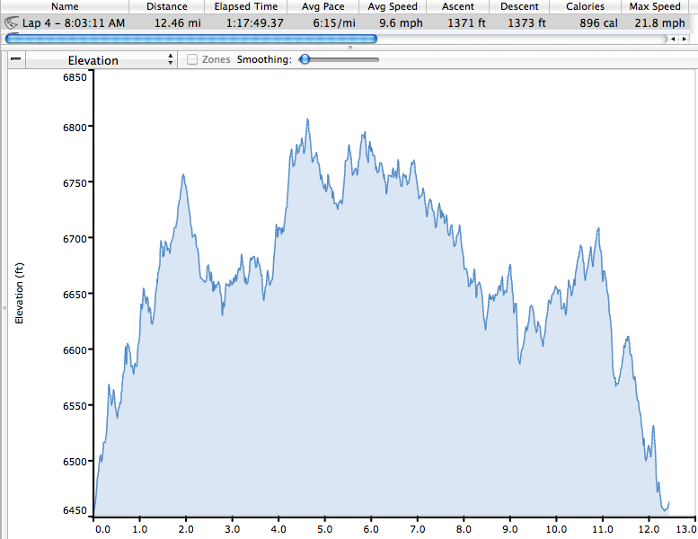
Task: Click the Calories column header
Action: [585, 6]
